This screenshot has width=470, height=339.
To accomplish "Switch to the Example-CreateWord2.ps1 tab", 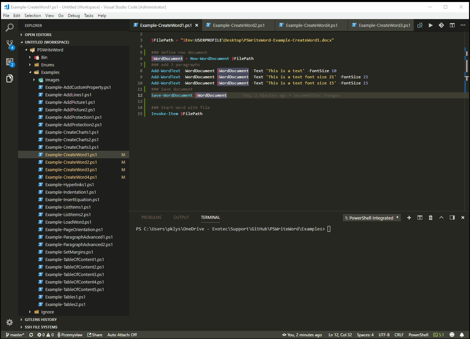I will (x=239, y=25).
